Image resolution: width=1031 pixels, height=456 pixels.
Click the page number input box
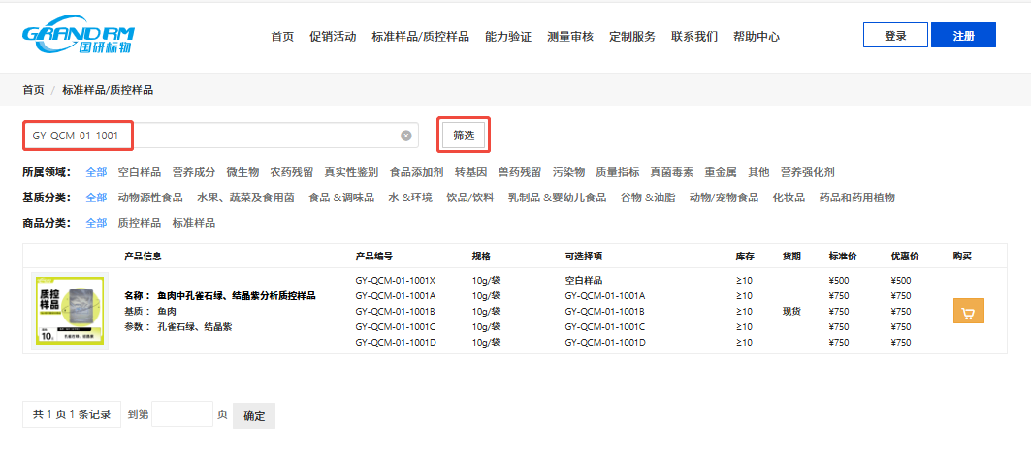(182, 414)
